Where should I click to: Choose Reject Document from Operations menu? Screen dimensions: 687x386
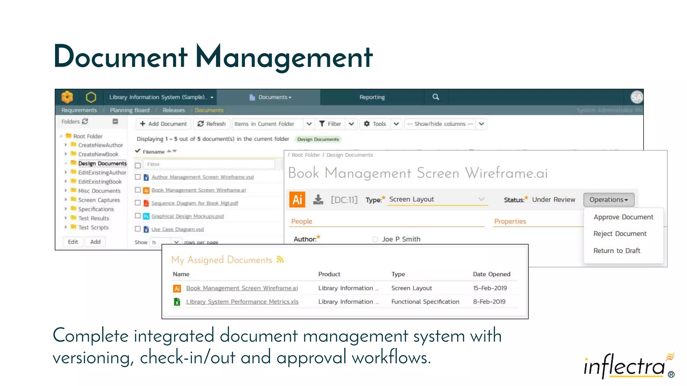[620, 234]
